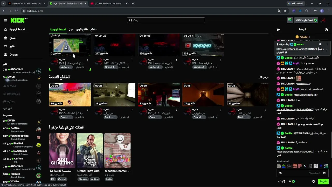The width and height of the screenshot is (332, 187).
Task: Open the Grand Theft Auto category card
Action: tap(90, 151)
